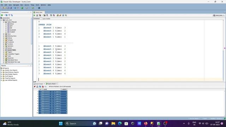Image resolution: width=226 pixels, height=127 pixels.
Task: Select the Query Result tab
Action: pyautogui.click(x=52, y=84)
